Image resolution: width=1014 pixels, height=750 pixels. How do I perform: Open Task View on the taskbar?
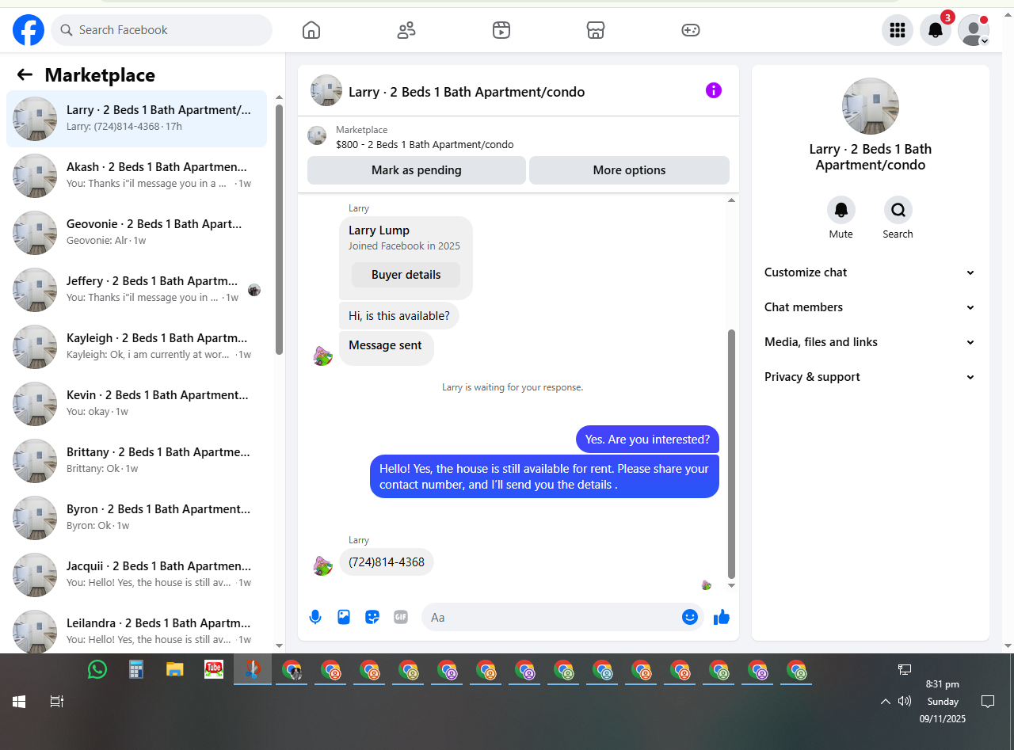tap(56, 702)
